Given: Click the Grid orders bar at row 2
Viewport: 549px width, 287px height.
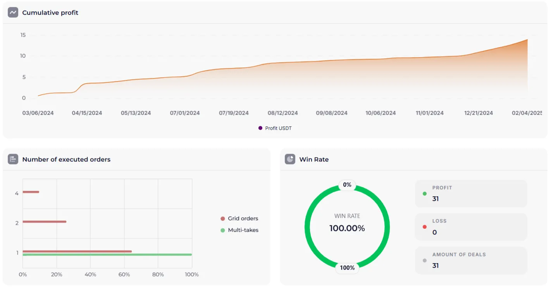Looking at the screenshot, I should pos(44,222).
